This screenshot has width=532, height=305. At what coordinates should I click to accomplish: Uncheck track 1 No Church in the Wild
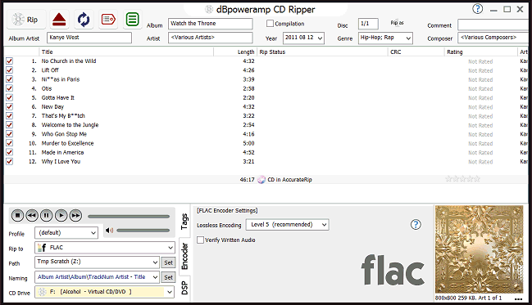pyautogui.click(x=10, y=61)
